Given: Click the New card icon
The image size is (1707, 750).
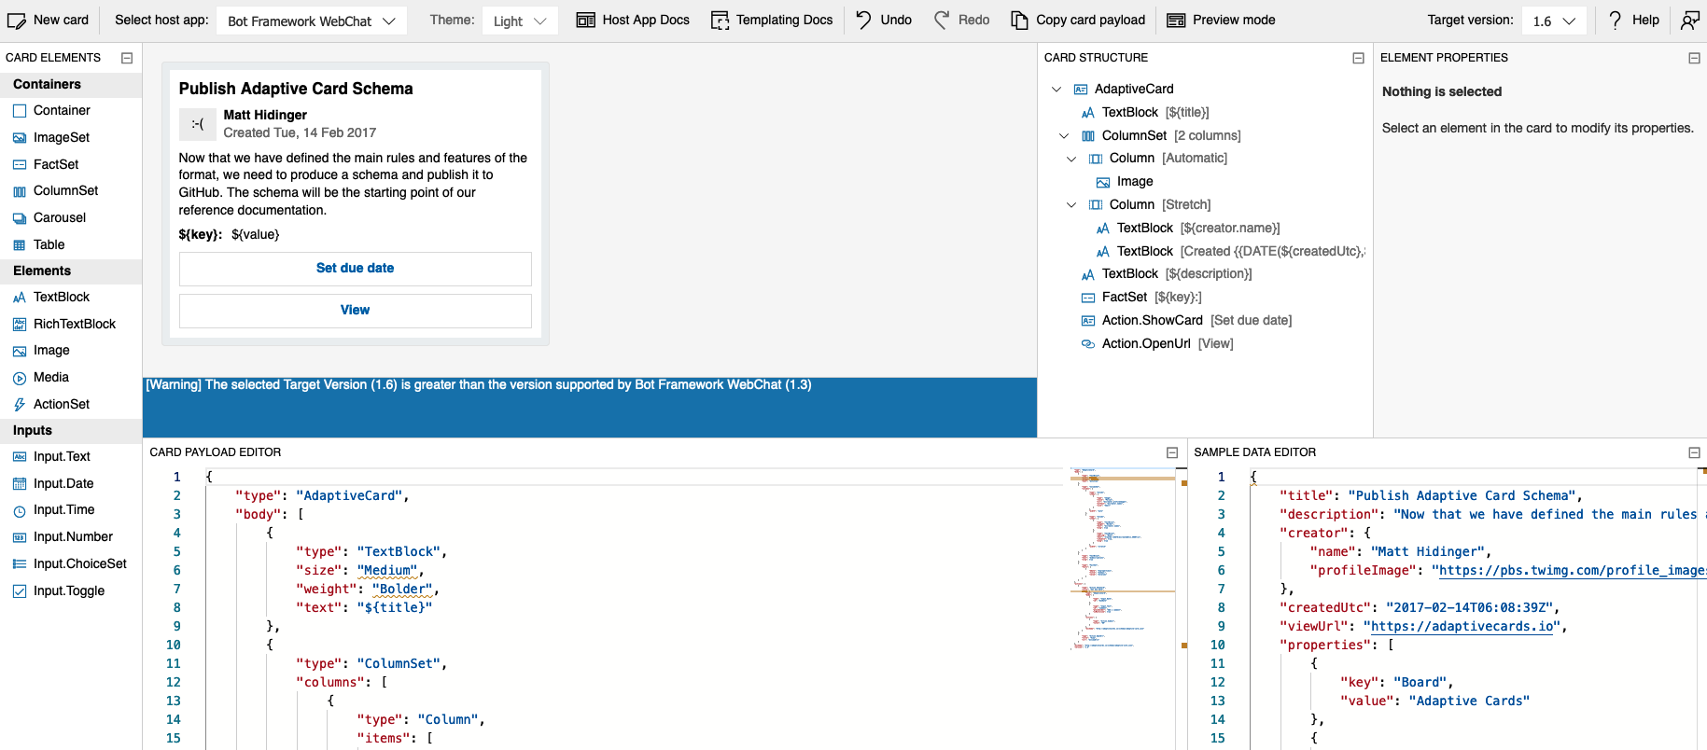Looking at the screenshot, I should tap(17, 20).
